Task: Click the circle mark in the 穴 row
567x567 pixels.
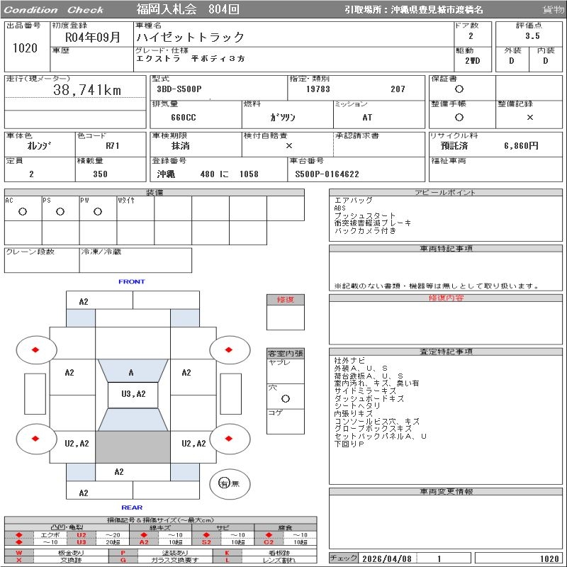Action: (286, 398)
